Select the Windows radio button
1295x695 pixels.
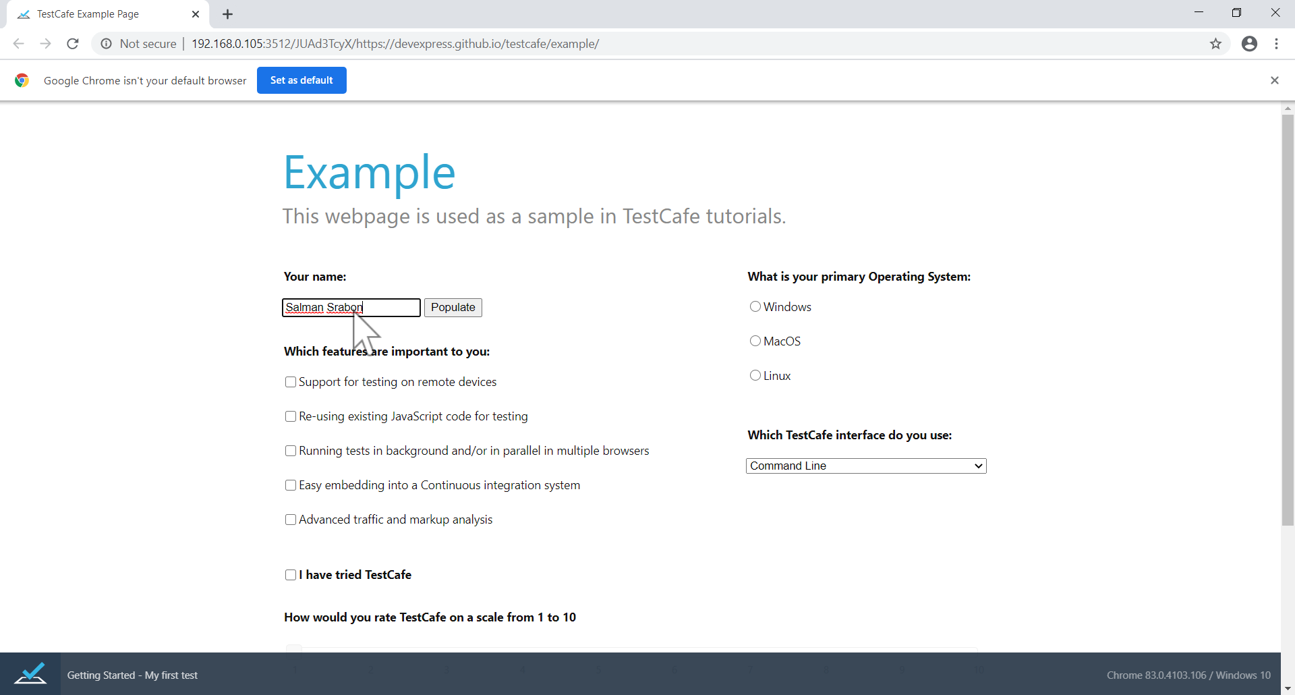[x=755, y=306]
